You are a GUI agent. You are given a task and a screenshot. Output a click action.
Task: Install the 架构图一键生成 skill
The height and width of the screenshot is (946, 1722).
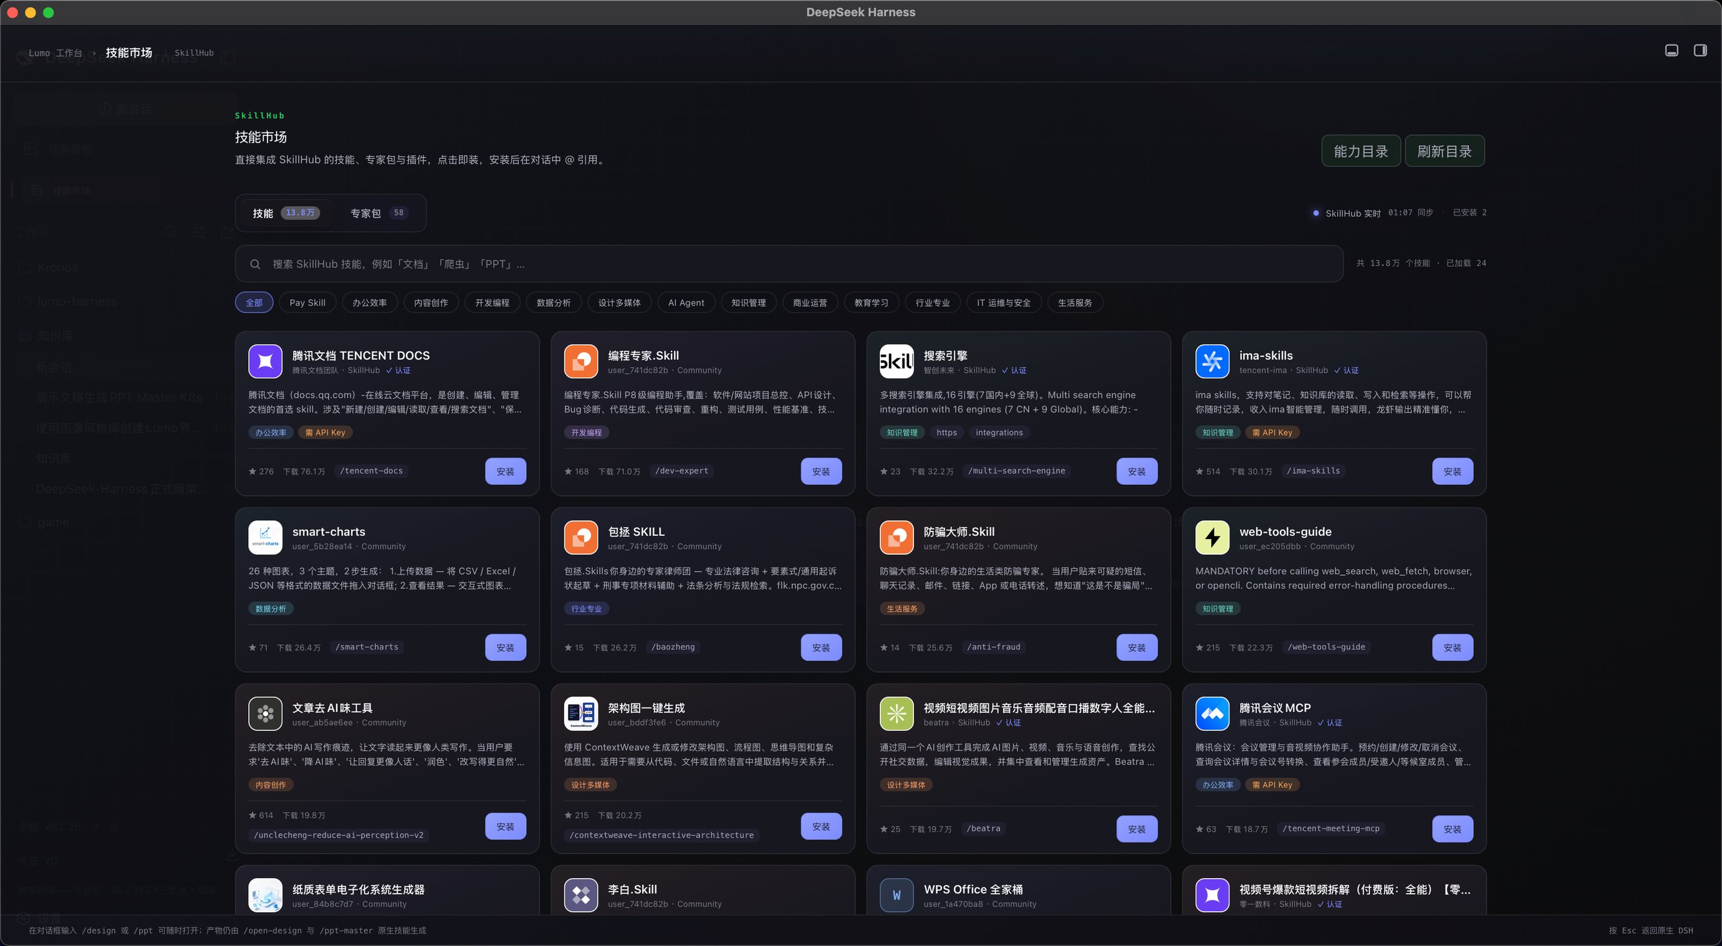[x=821, y=827]
